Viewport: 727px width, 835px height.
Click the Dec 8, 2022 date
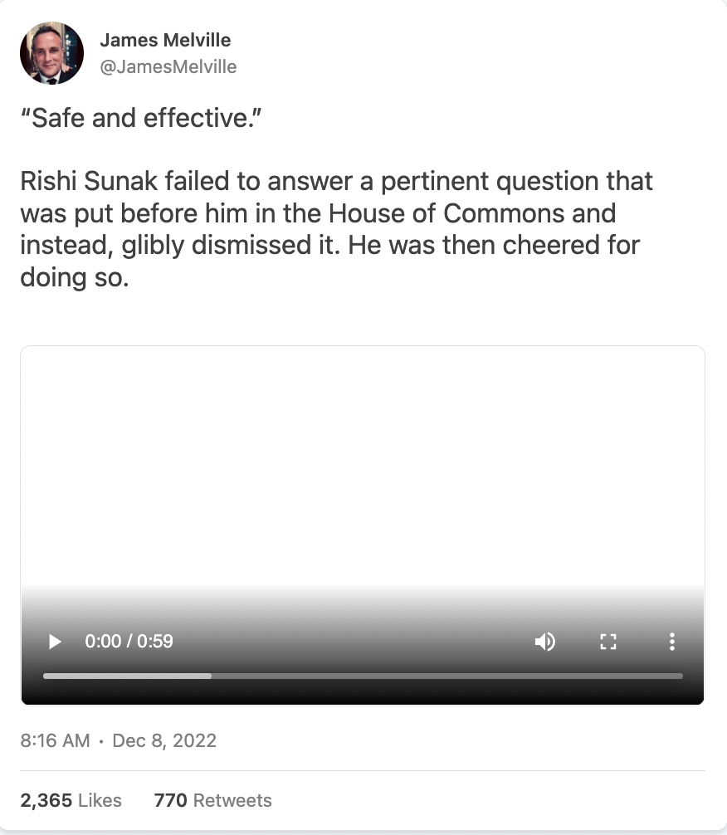pyautogui.click(x=164, y=740)
